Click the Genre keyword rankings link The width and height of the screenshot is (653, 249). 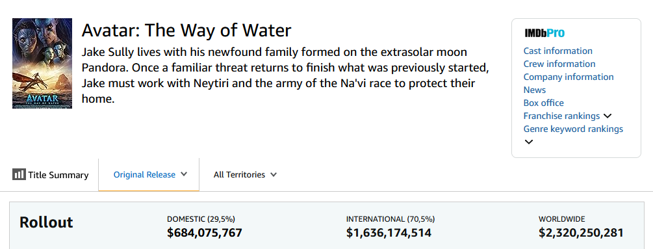point(573,129)
